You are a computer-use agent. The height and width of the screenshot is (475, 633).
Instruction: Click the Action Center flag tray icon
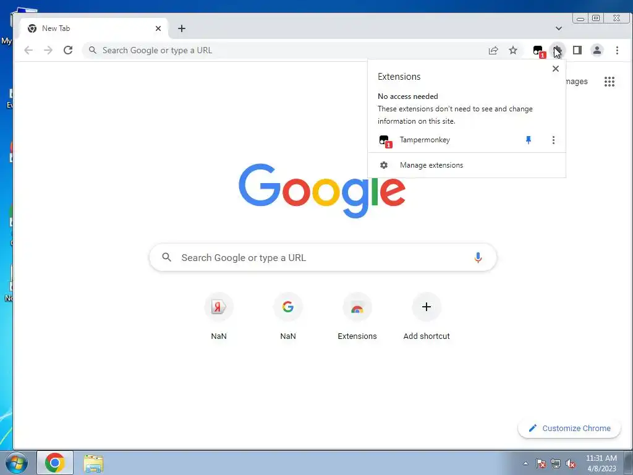540,464
